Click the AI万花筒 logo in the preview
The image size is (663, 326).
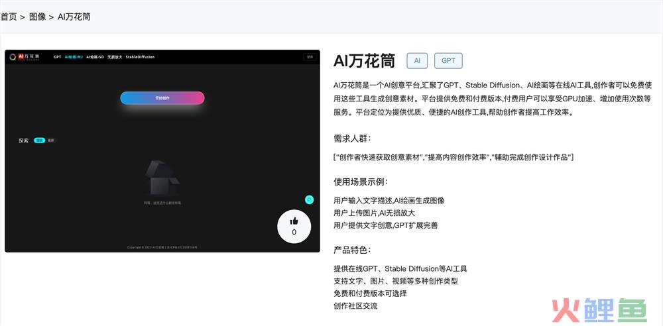point(25,57)
